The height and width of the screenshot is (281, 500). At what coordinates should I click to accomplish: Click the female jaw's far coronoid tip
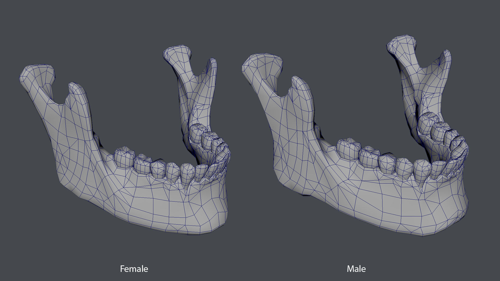(213, 62)
